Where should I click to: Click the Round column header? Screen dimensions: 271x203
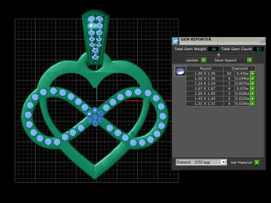click(205, 68)
